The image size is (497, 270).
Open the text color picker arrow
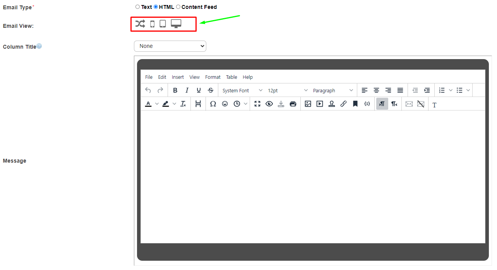coord(157,104)
